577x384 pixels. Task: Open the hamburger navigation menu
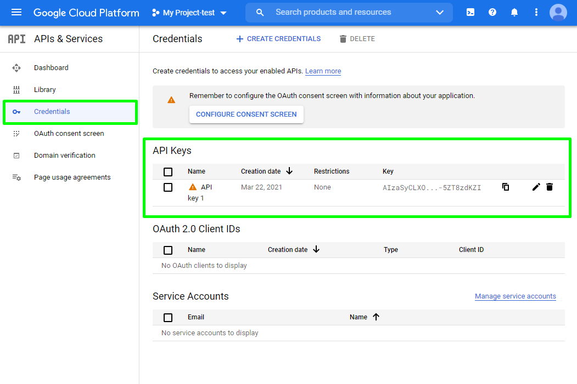[x=16, y=13]
